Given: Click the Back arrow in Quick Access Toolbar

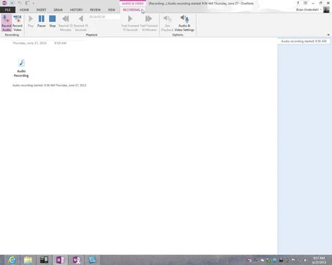Looking at the screenshot, I should click(12, 3).
